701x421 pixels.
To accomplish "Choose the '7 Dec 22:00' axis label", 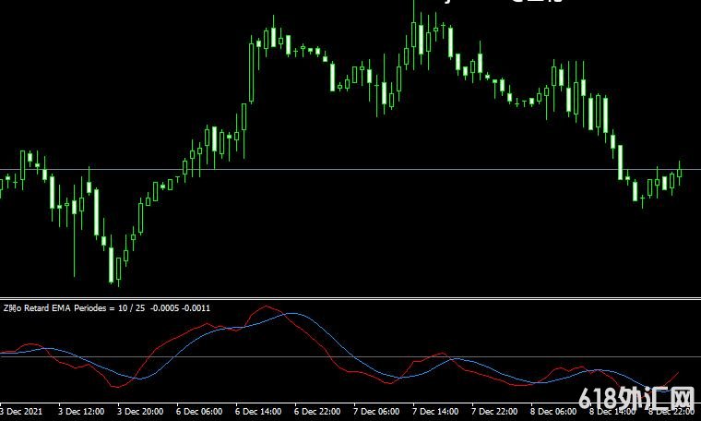I will click(x=493, y=411).
